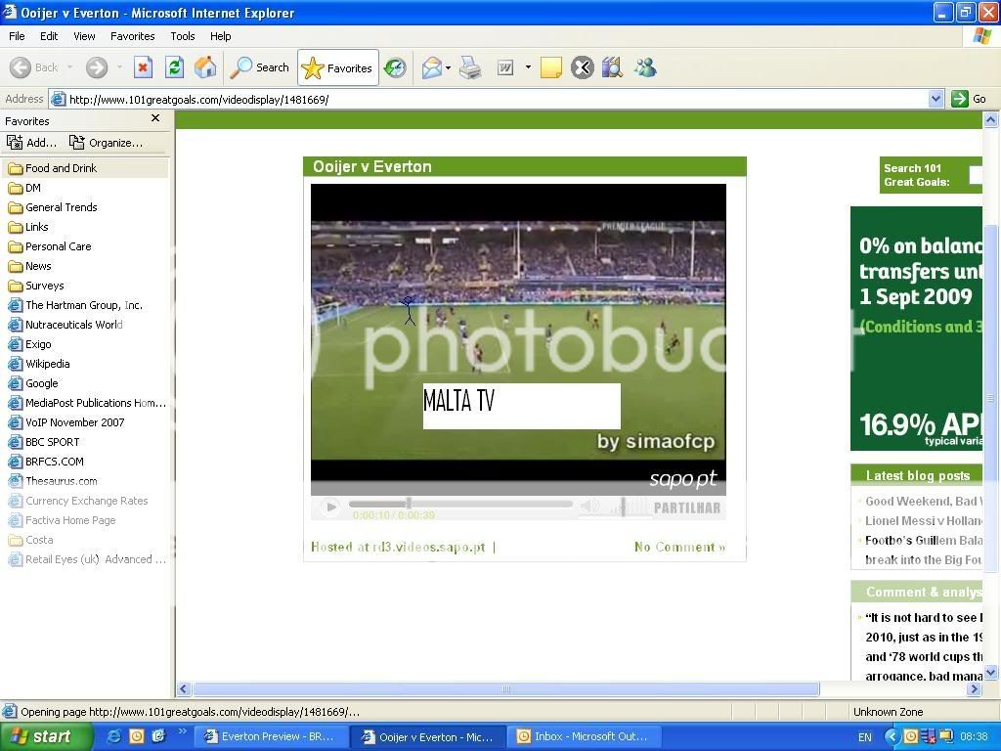Click the Stop page loading icon
1001x751 pixels.
coord(143,67)
